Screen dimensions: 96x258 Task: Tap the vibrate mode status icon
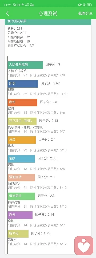(x=80, y=5)
